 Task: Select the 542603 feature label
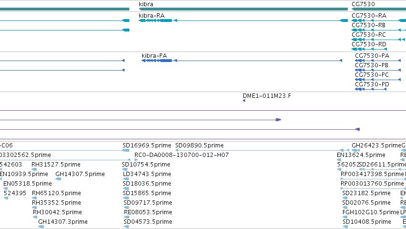(11, 165)
